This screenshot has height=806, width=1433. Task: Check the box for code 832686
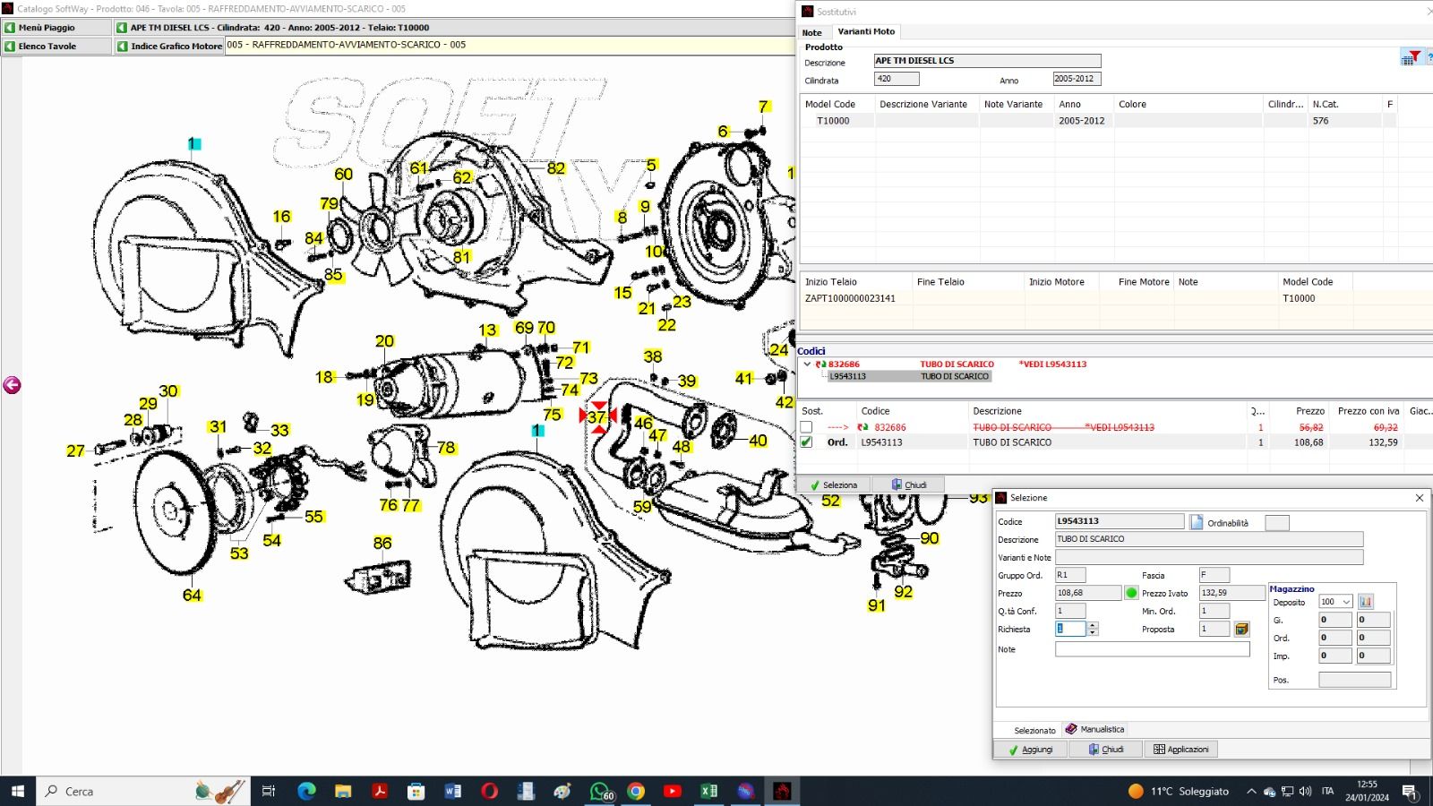[x=807, y=427]
